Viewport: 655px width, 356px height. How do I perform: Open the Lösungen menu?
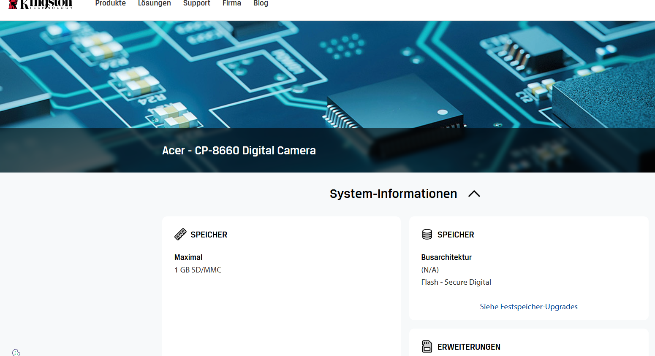tap(155, 3)
